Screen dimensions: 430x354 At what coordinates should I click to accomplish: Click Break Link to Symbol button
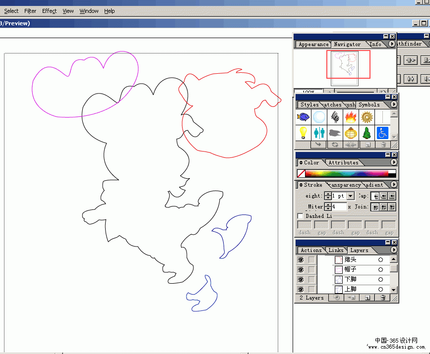(351, 145)
